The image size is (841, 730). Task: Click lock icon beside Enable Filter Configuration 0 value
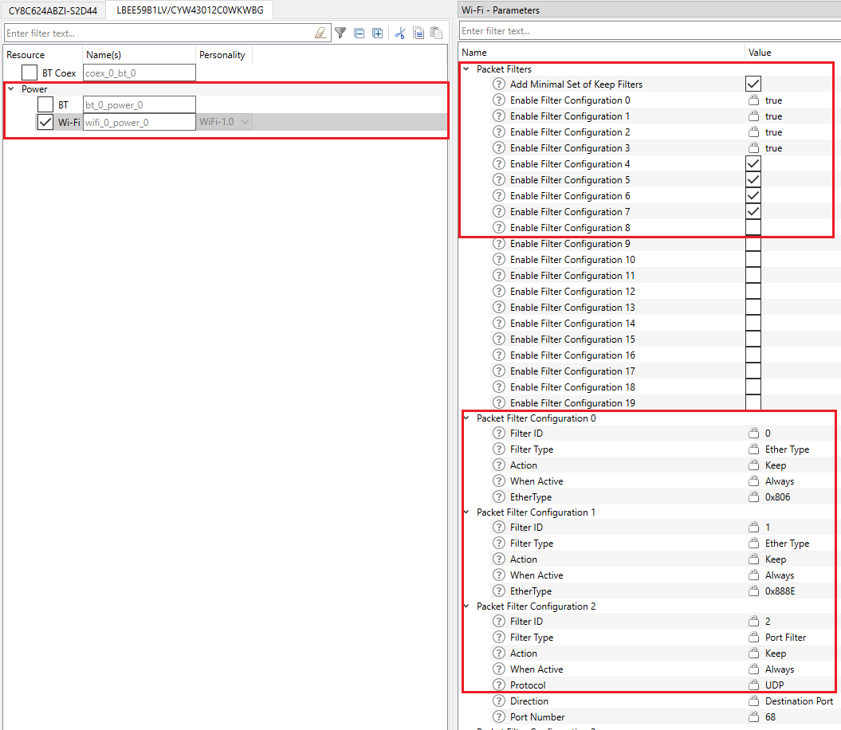(x=753, y=100)
